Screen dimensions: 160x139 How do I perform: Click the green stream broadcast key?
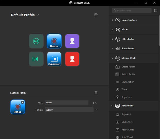(36, 41)
